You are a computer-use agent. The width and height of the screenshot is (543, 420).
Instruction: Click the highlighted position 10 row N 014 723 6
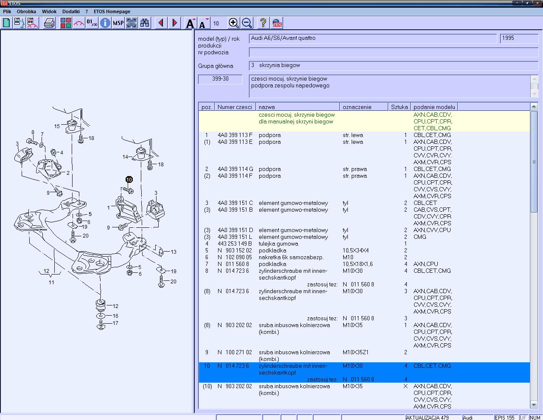tap(364, 373)
